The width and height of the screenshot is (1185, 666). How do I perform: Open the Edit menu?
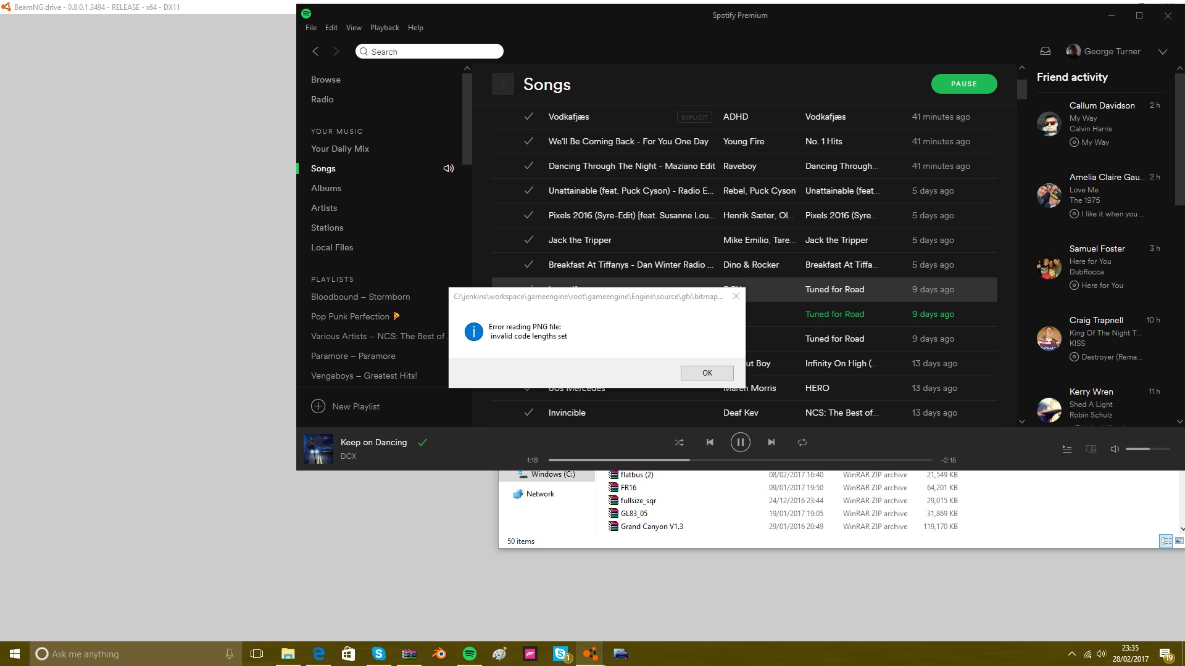click(331, 28)
